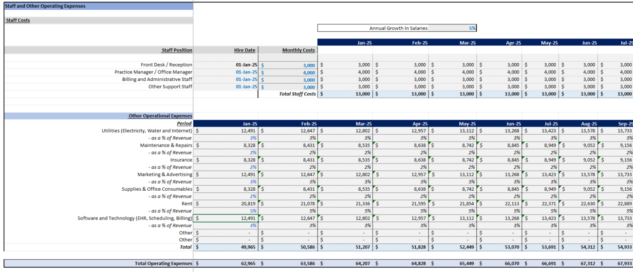The width and height of the screenshot is (633, 272).
Task: Select Jan-25 Total Staff Costs 13,000 cell
Action: 345,94
